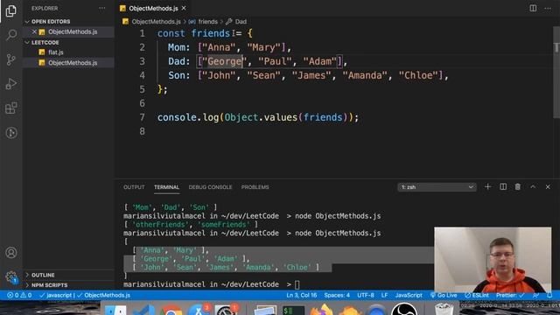Open App Store from the Dock
This screenshot has height=315, width=560.
click(x=199, y=310)
